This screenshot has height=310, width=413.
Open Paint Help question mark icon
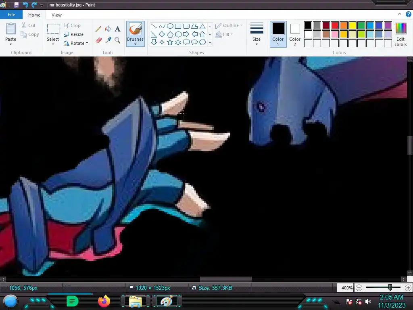click(x=408, y=15)
